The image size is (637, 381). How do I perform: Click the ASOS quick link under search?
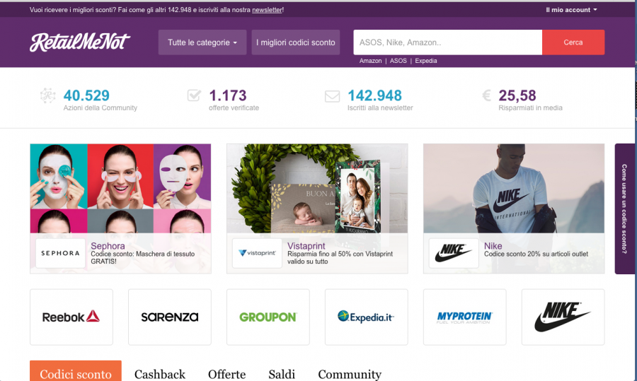398,61
